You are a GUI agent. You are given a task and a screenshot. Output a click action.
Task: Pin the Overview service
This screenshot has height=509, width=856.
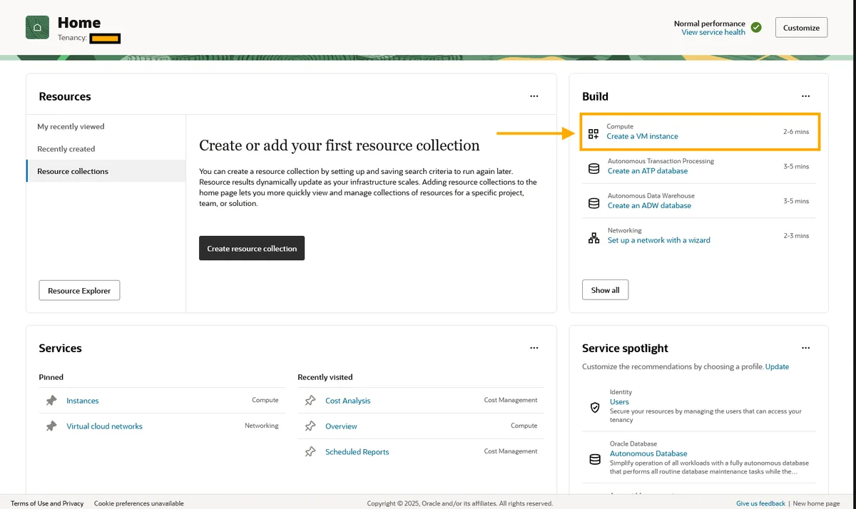[310, 426]
